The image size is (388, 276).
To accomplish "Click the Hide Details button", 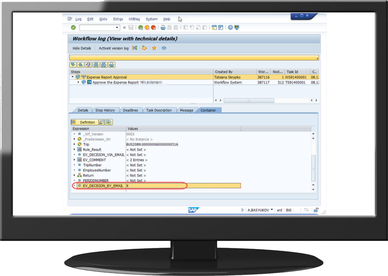I will 82,48.
